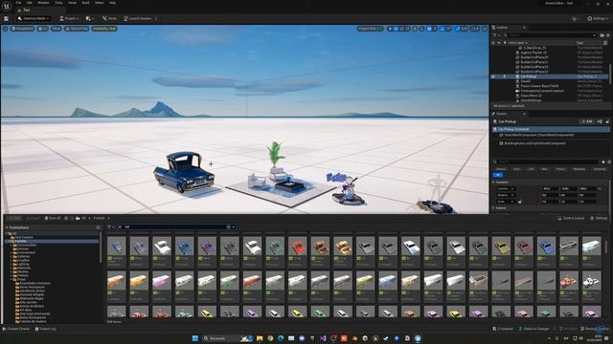Choose the select objects tool in the viewport
The width and height of the screenshot is (613, 344).
pos(390,29)
